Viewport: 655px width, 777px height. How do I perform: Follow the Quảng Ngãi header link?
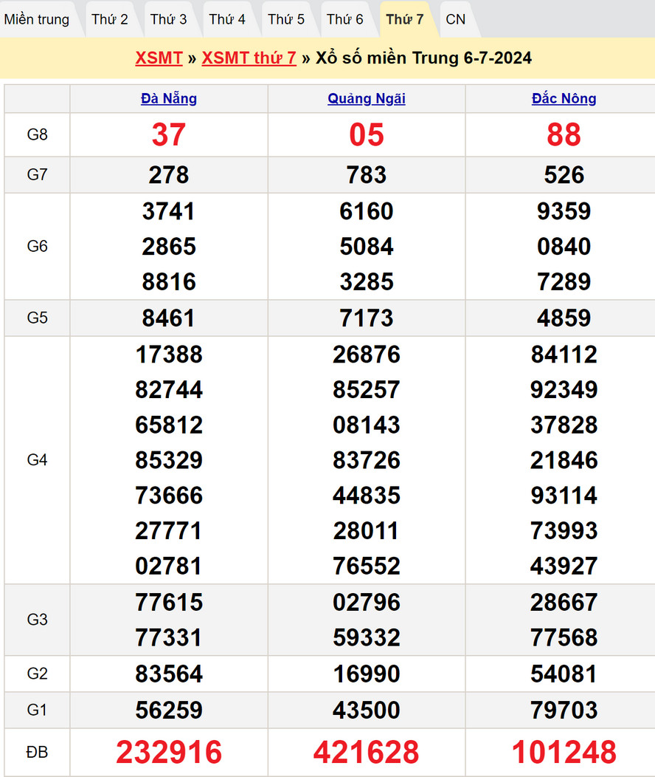(x=367, y=98)
